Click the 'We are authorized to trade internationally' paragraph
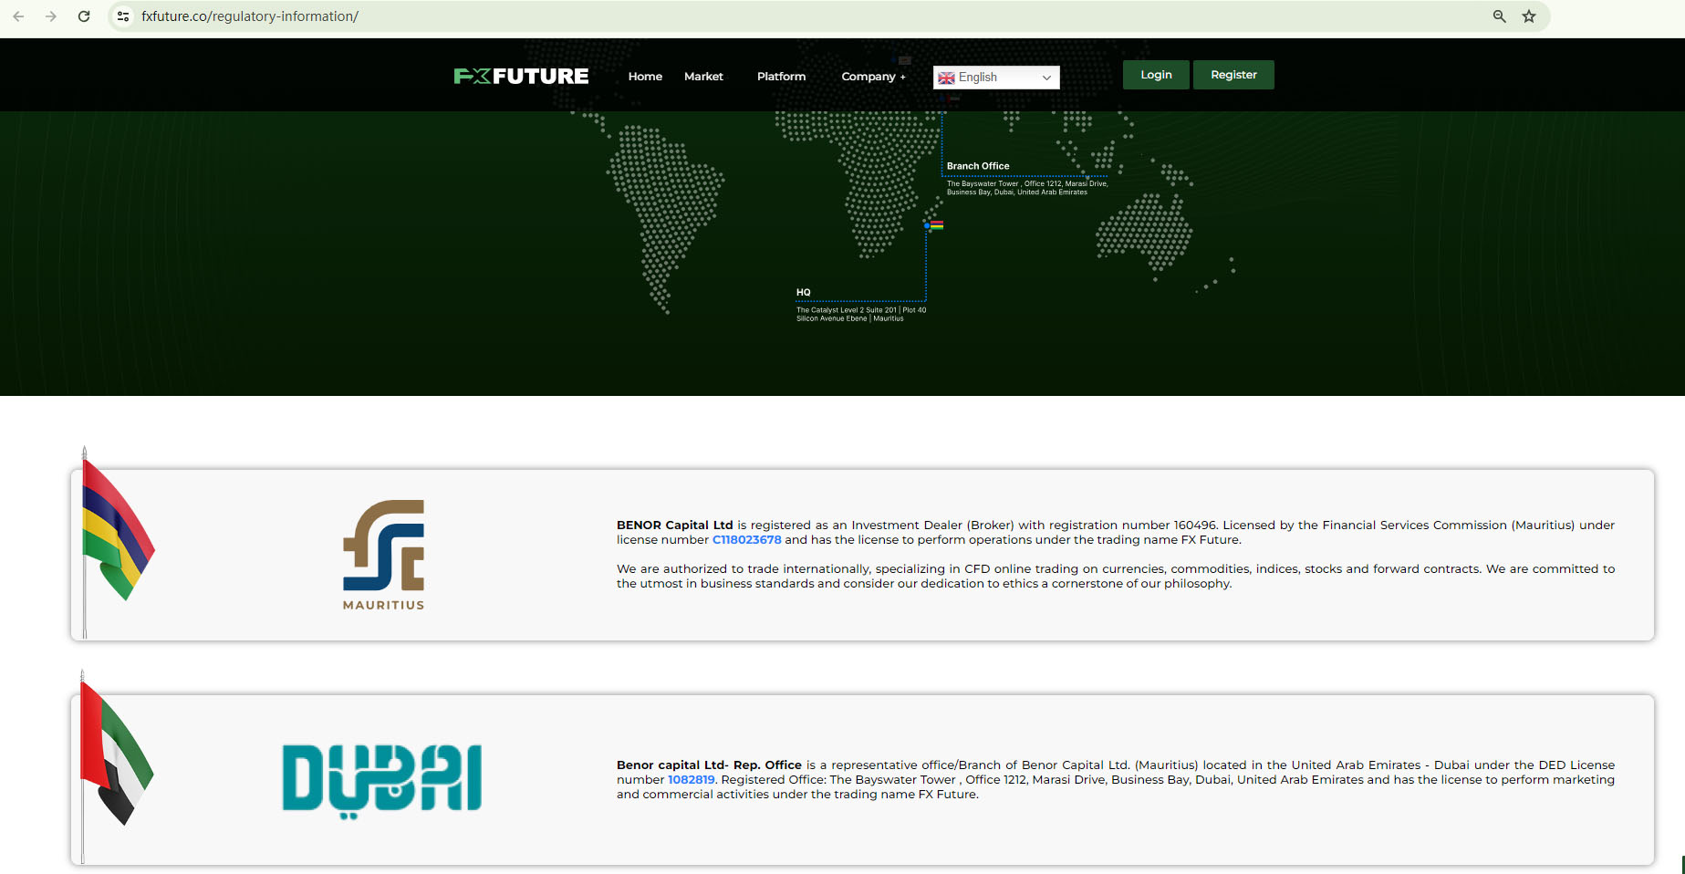The height and width of the screenshot is (874, 1685). coord(1116,577)
